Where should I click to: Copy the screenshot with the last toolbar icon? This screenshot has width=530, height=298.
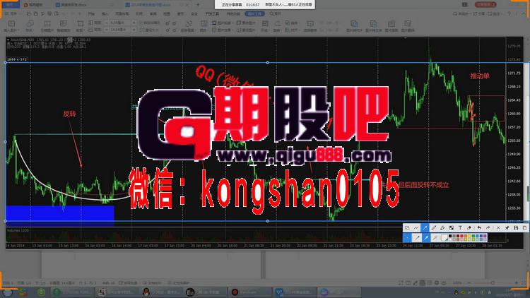pyautogui.click(x=524, y=228)
